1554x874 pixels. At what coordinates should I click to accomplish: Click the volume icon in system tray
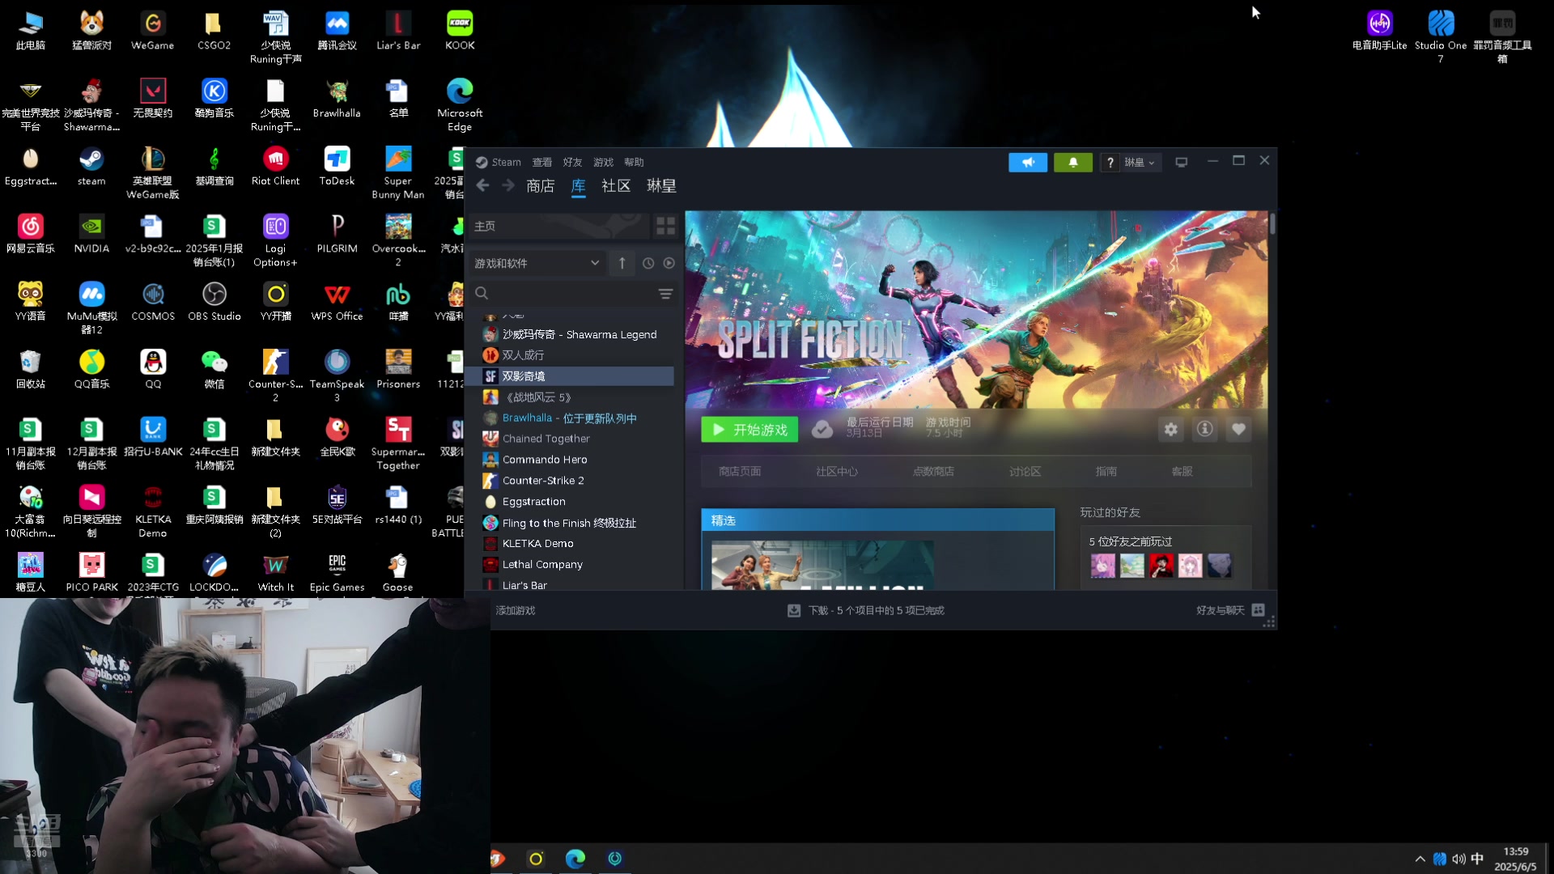(x=1458, y=859)
